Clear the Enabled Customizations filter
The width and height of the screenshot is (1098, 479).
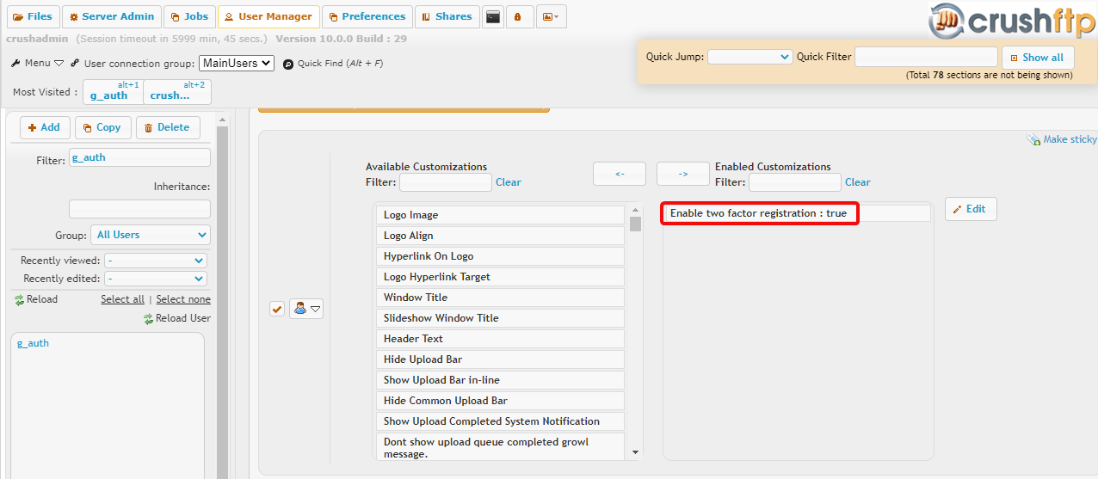point(858,182)
